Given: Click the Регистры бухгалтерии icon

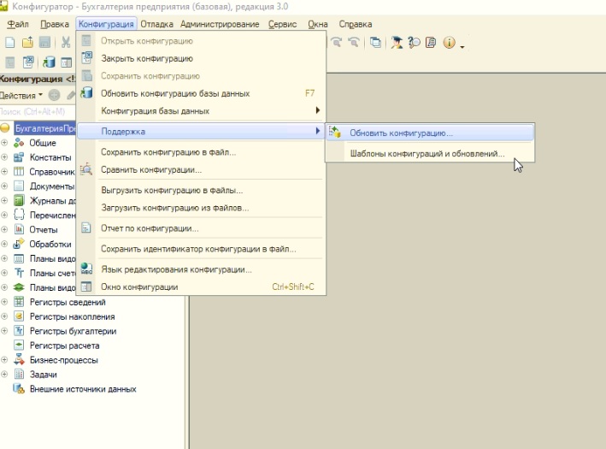Looking at the screenshot, I should pyautogui.click(x=19, y=331).
